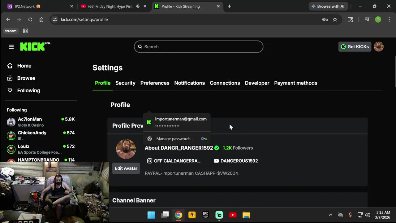Click the Browse with AI button

click(328, 6)
